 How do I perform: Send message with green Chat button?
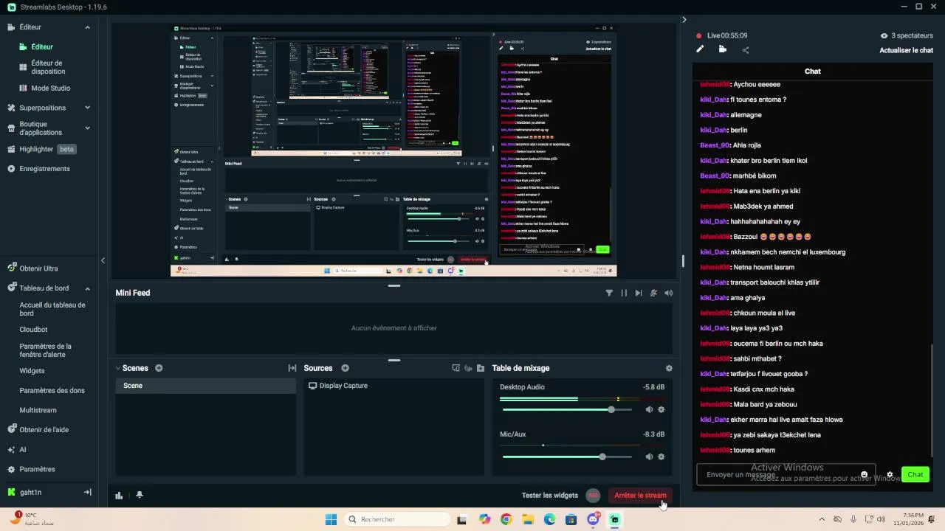pos(915,474)
